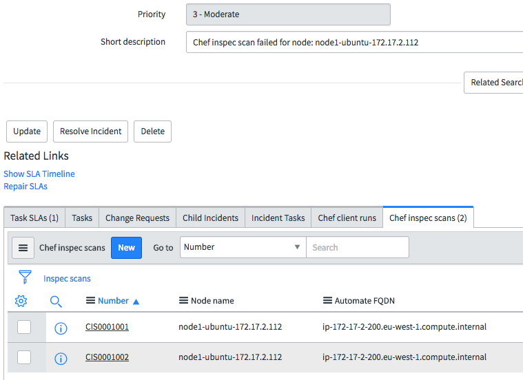Image resolution: width=523 pixels, height=380 pixels.
Task: Click the Short description label
Action: pos(133,42)
